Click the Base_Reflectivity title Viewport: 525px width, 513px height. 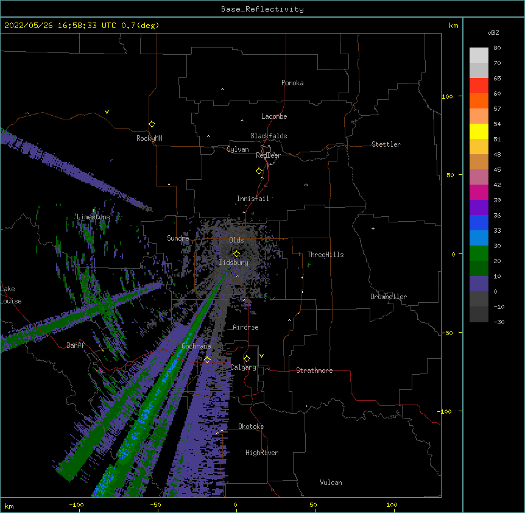(x=262, y=9)
